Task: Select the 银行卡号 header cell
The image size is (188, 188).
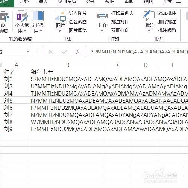Action: 68,72
